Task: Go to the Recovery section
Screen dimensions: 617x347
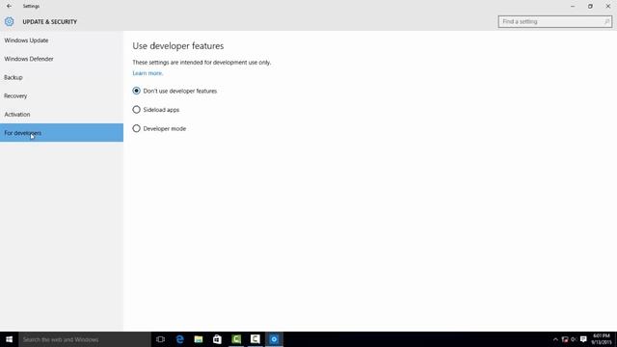Action: point(62,96)
